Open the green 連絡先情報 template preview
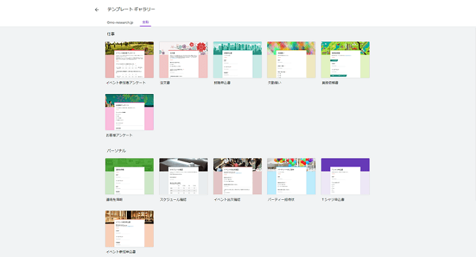Screen dimensions: 476x257 click(x=130, y=176)
